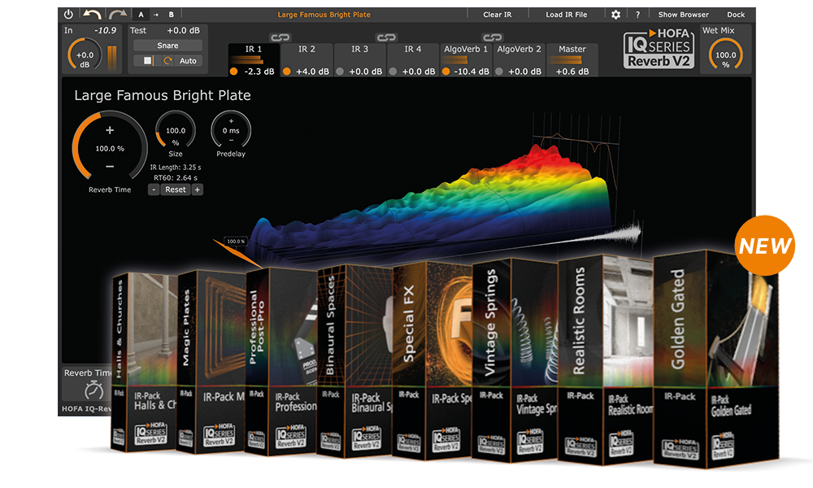Open the settings gear
Screen dimensions: 813x488
[616, 14]
